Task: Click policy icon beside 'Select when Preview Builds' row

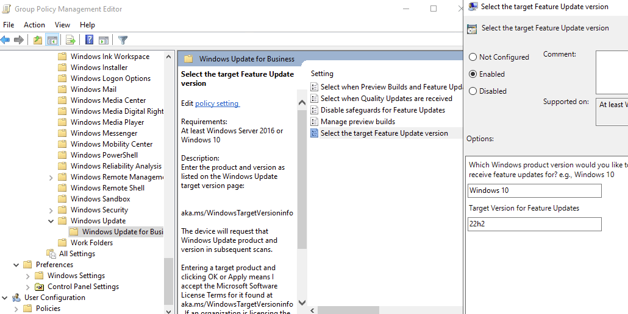Action: coord(315,86)
